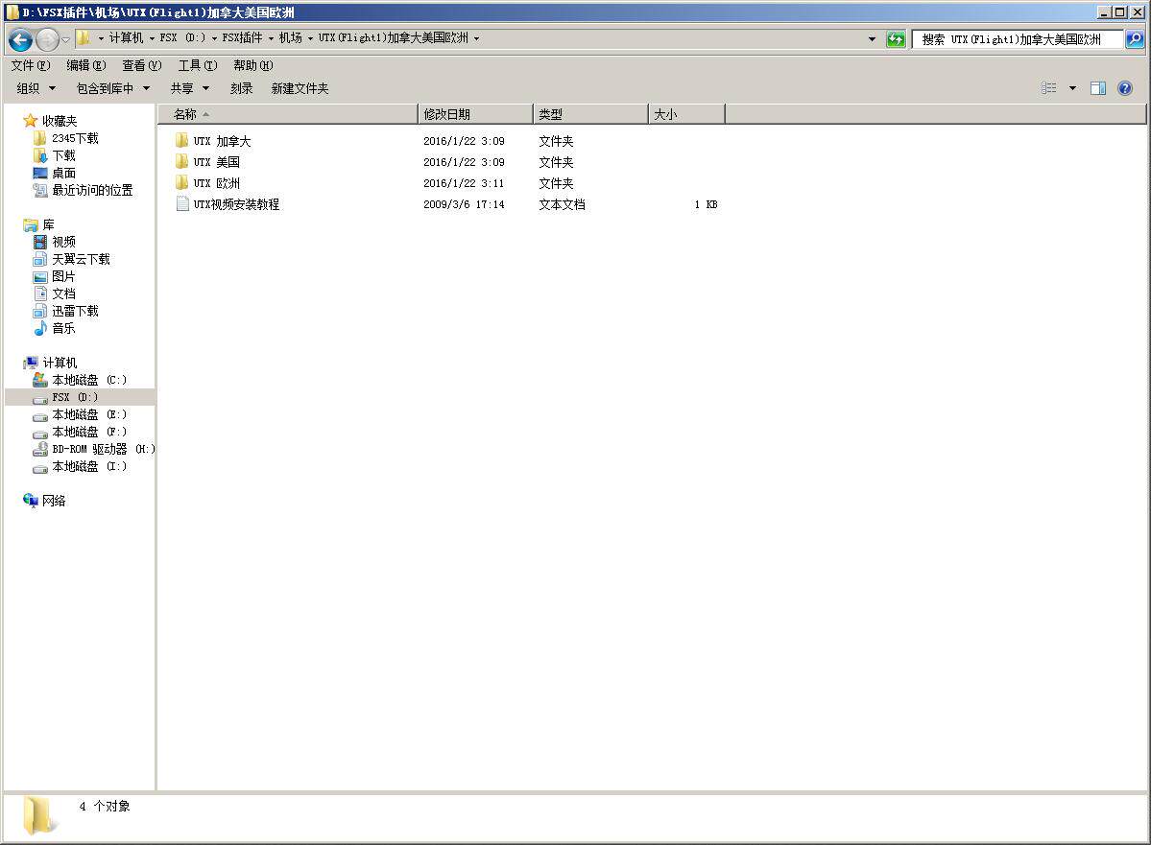The image size is (1151, 845).
Task: Toggle the preview pane icon
Action: click(1097, 89)
